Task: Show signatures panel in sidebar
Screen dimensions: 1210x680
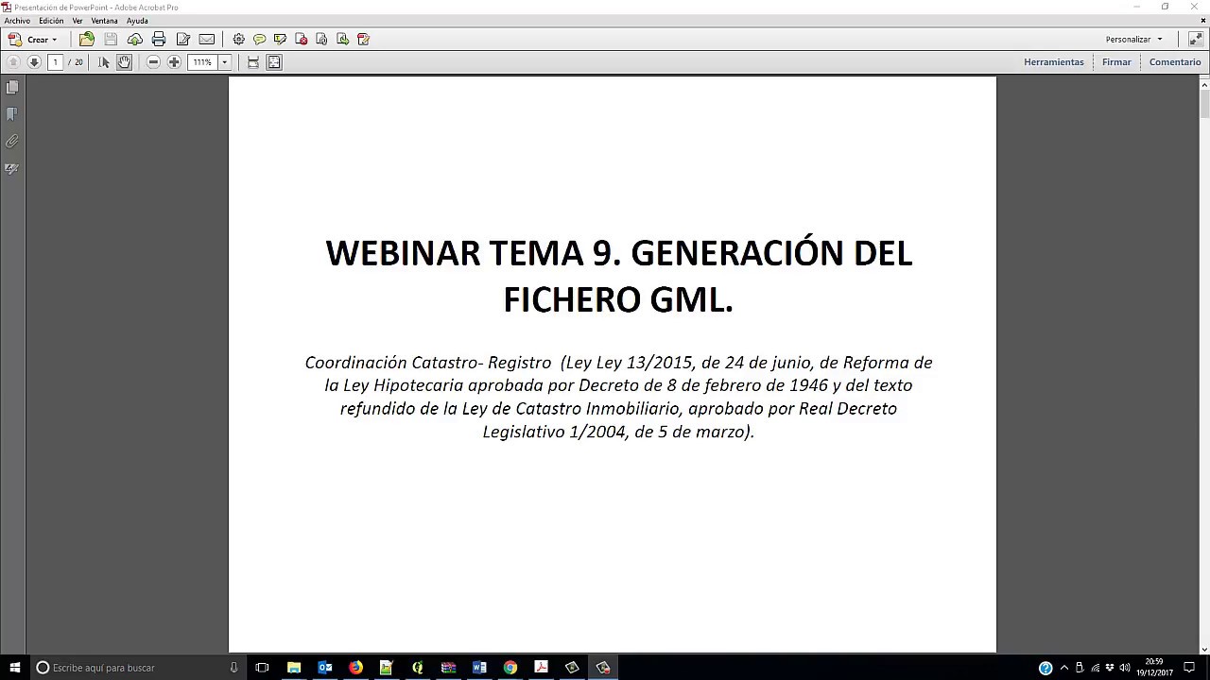Action: [x=12, y=169]
